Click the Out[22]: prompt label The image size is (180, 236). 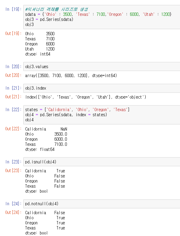click(x=13, y=129)
